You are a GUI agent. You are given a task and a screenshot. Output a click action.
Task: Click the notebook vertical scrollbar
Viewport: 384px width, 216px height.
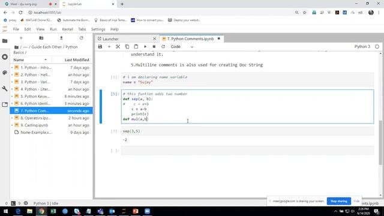tap(380, 143)
